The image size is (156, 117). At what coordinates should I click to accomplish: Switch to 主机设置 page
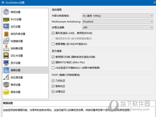click(15, 27)
